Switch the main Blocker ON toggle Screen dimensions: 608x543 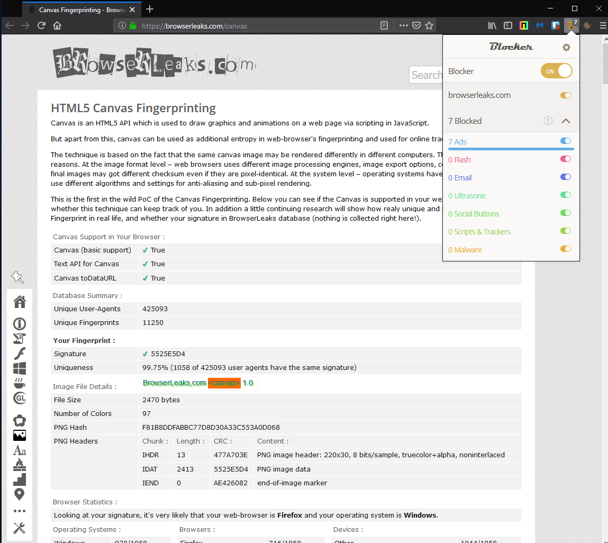[x=557, y=71]
